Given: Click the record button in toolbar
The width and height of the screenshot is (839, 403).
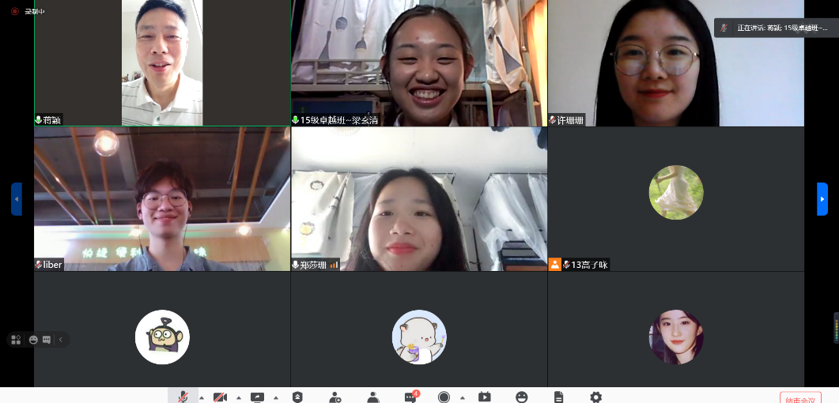Looking at the screenshot, I should click(x=444, y=397).
